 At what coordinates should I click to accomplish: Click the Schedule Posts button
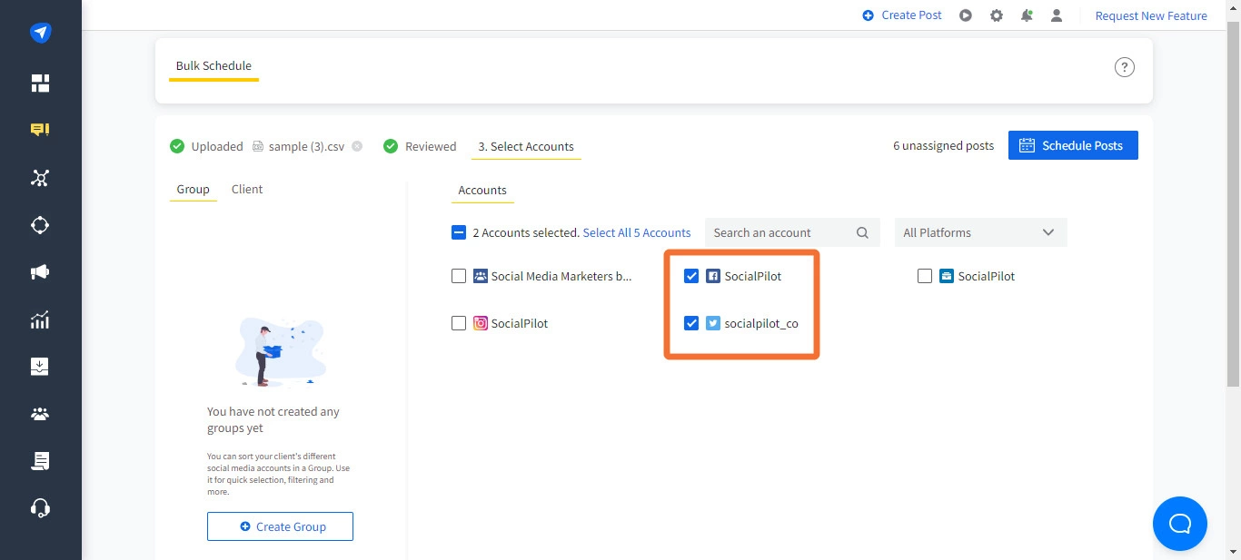point(1073,145)
